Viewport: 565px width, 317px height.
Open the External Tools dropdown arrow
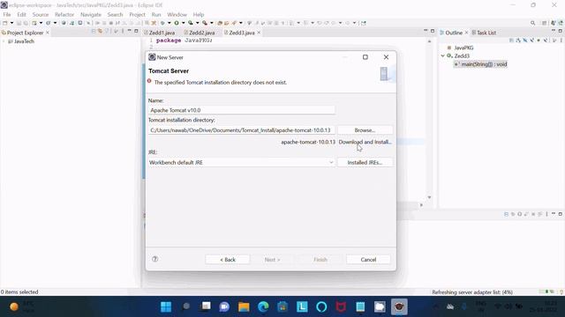click(212, 23)
